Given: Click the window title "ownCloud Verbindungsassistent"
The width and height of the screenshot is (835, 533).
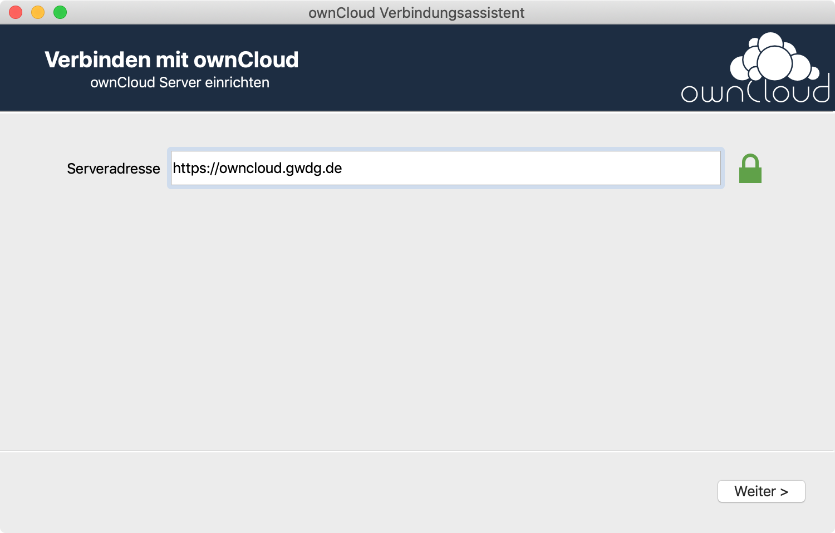Looking at the screenshot, I should tap(416, 13).
